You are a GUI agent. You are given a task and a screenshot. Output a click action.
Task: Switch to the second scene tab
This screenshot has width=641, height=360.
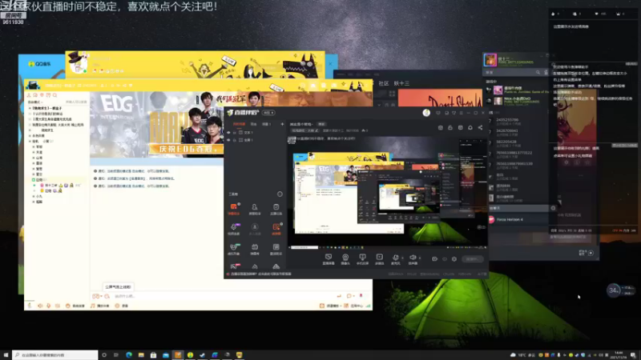tap(253, 124)
